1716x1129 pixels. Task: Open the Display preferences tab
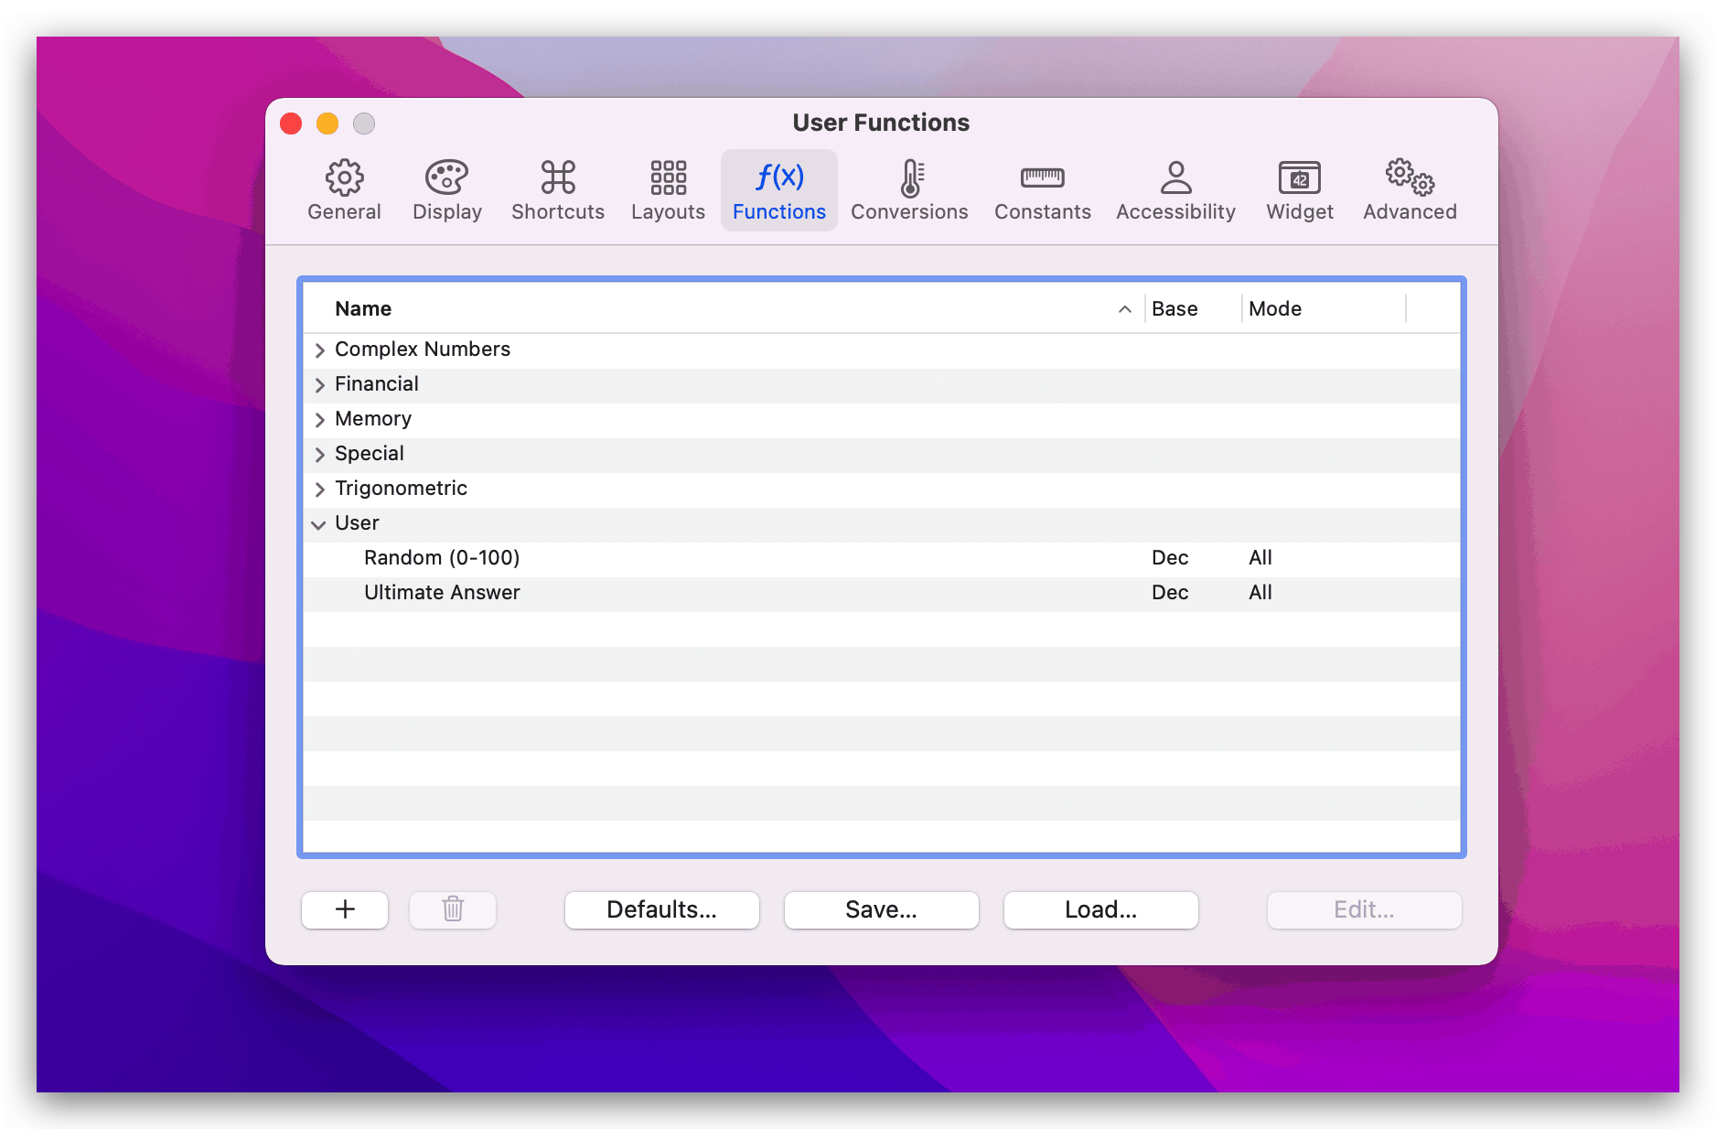pyautogui.click(x=446, y=190)
